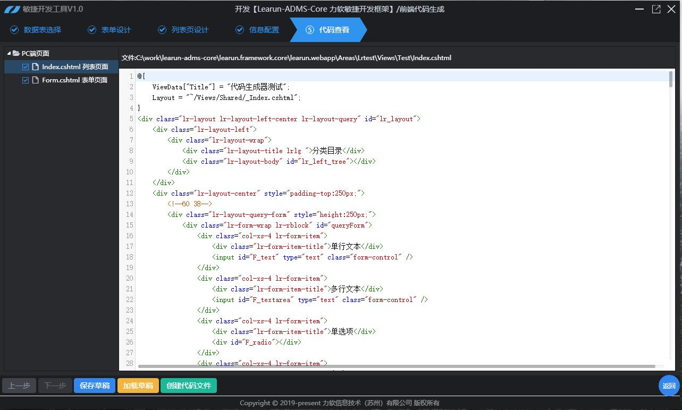Click the folder icon beside PC端页面
682x410 pixels.
click(16, 53)
